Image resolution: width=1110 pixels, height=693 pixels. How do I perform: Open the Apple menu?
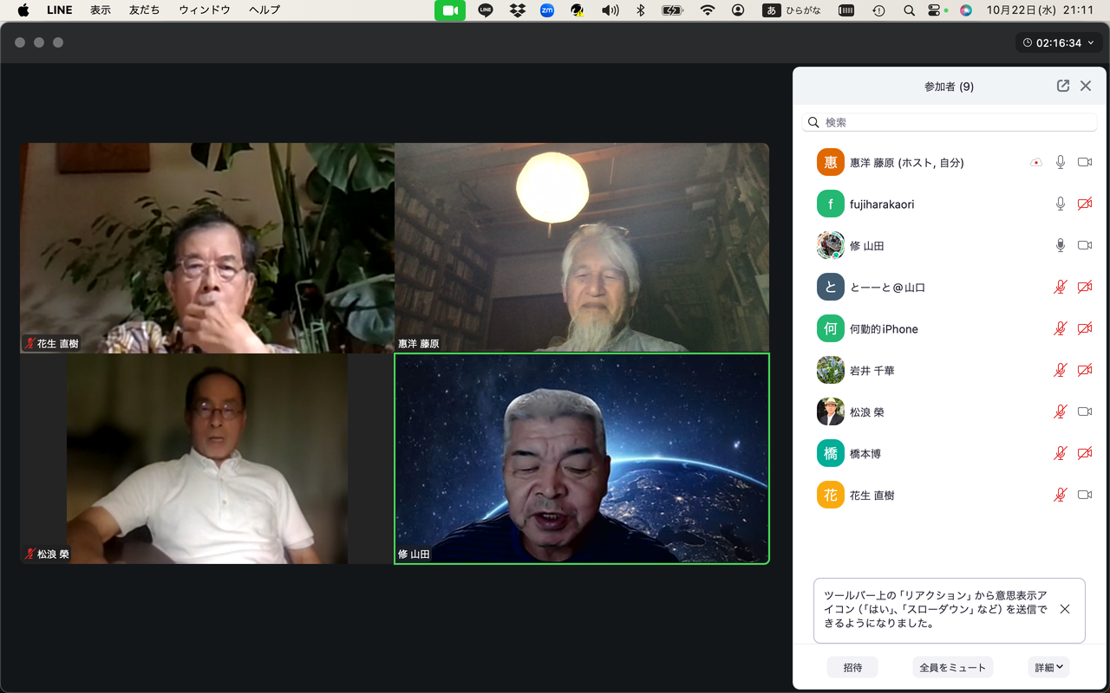[23, 10]
